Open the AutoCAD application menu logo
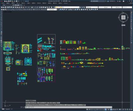 (x=2, y=1)
